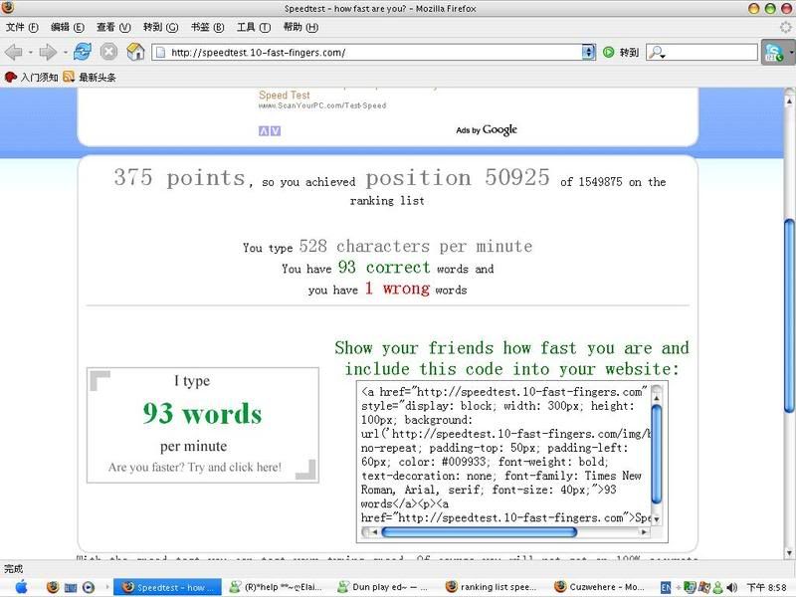Click the '93 words per minute' badge
The image size is (796, 597).
point(203,425)
